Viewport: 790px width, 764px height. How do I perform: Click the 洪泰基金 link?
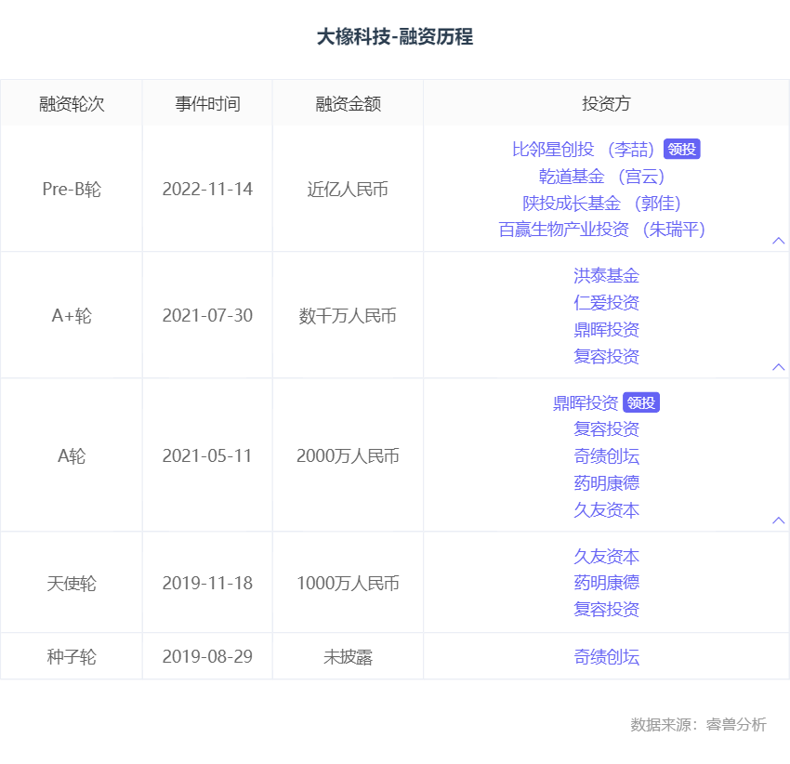click(x=606, y=276)
